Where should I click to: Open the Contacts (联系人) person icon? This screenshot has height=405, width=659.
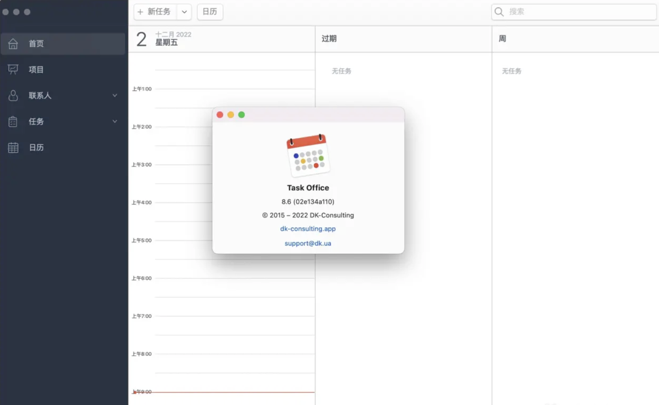click(13, 96)
